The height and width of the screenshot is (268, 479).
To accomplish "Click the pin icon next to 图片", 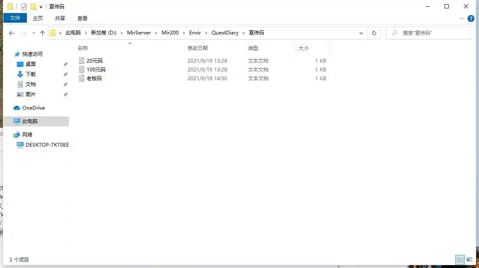I will tap(65, 95).
